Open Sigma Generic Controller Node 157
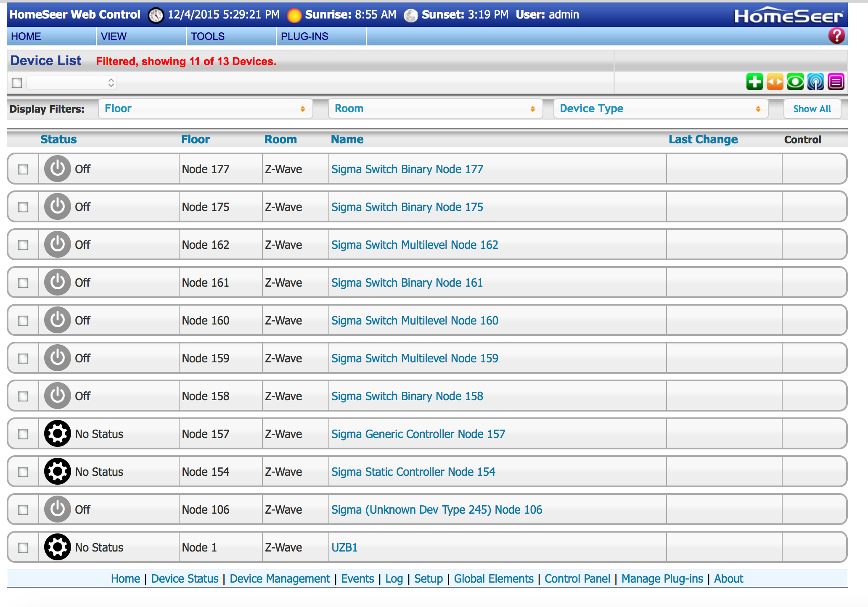 [x=418, y=434]
